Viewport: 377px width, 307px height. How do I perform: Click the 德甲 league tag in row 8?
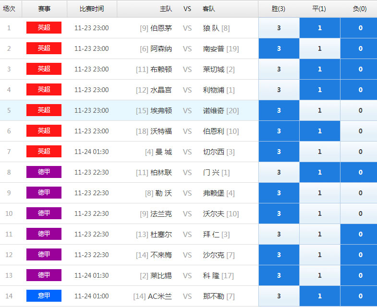(x=44, y=172)
